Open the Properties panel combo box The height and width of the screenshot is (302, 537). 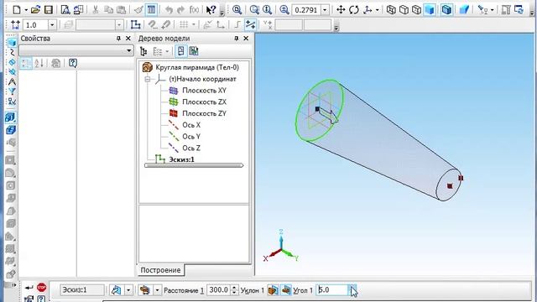coord(76,50)
